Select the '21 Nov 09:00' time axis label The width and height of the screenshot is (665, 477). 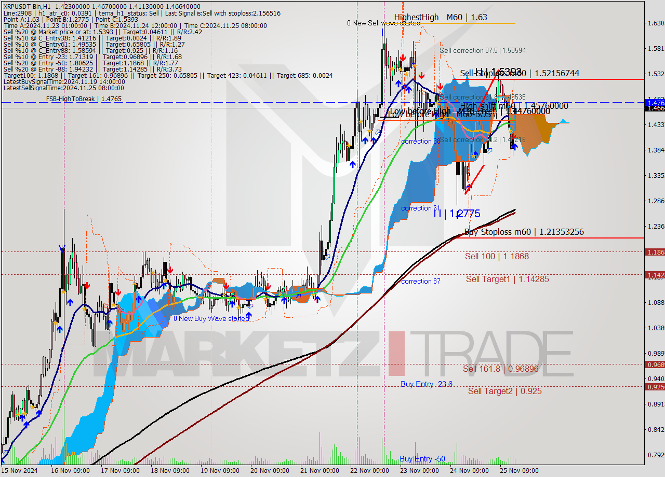coord(319,471)
